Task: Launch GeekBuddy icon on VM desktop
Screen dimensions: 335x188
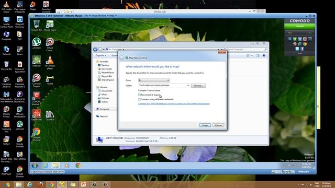Action: 37,115
